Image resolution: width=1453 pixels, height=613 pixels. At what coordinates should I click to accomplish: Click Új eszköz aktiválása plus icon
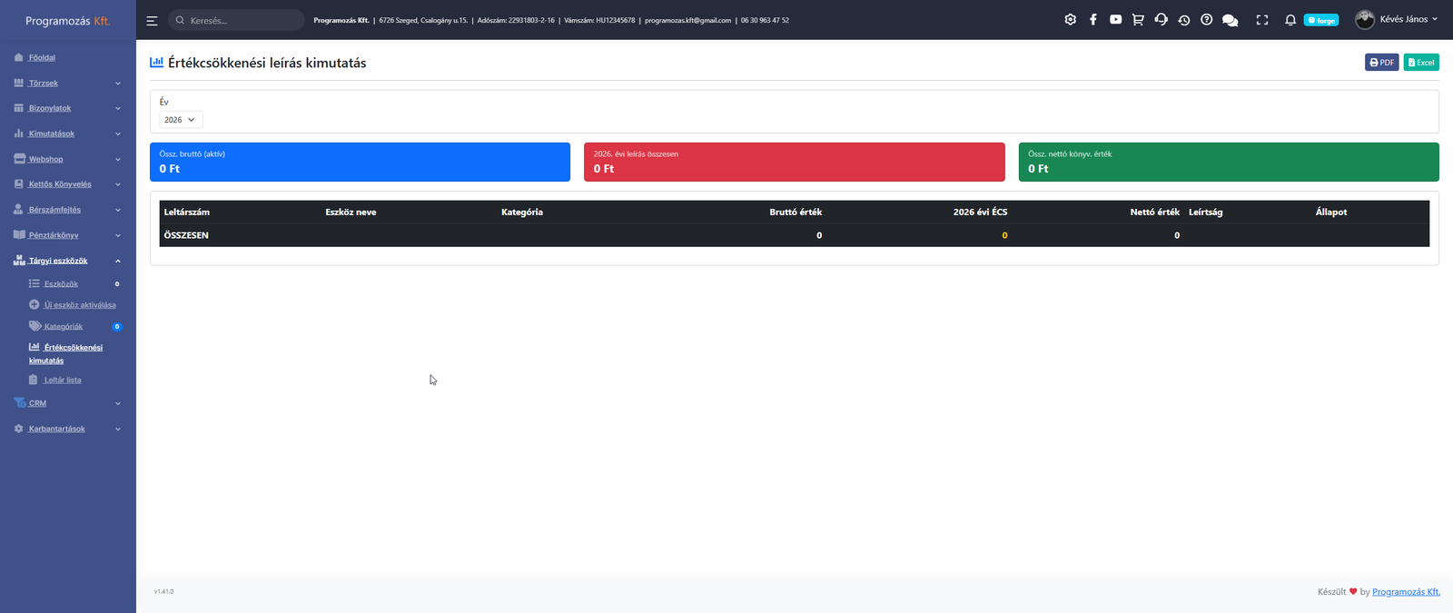34,305
